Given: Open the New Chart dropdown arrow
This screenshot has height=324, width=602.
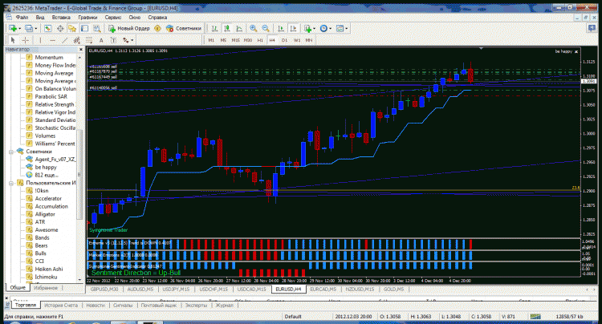Looking at the screenshot, I should pyautogui.click(x=19, y=29).
